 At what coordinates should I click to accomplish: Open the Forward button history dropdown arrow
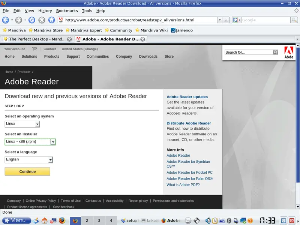click(x=25, y=20)
